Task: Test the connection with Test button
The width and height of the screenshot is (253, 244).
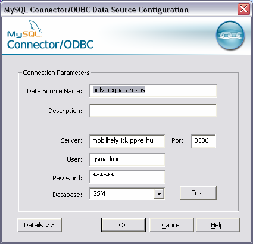Action: click(x=198, y=193)
